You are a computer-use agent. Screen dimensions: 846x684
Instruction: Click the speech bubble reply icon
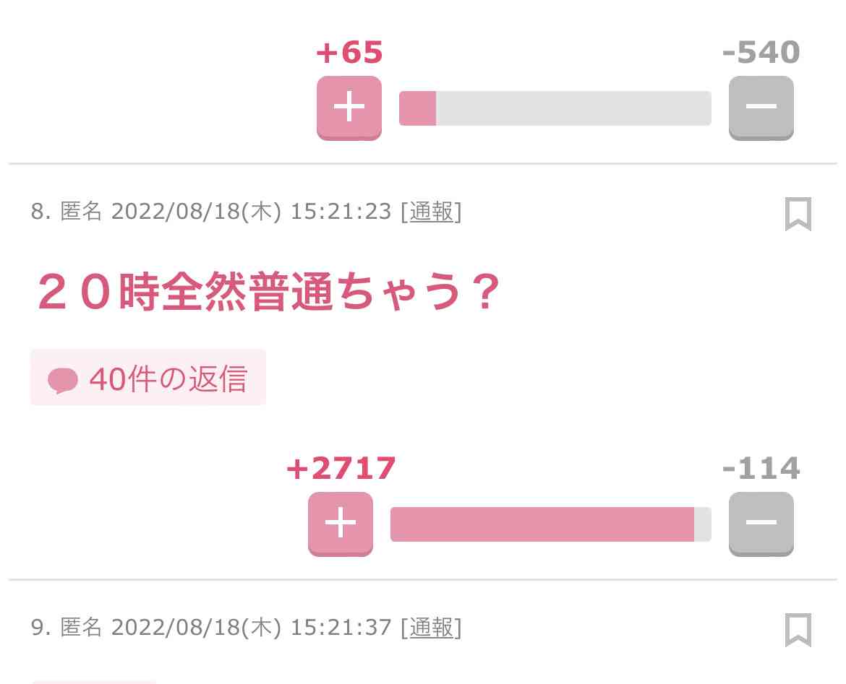point(63,381)
